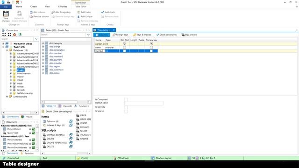
Task: Toggle Not Null for name column
Action: click(124, 47)
